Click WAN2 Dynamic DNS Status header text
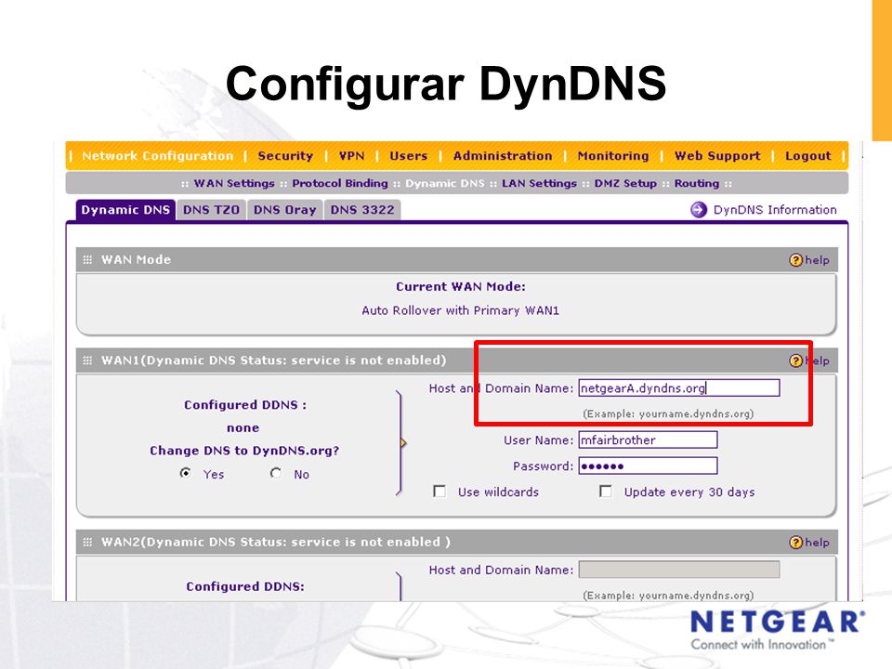 tap(275, 542)
